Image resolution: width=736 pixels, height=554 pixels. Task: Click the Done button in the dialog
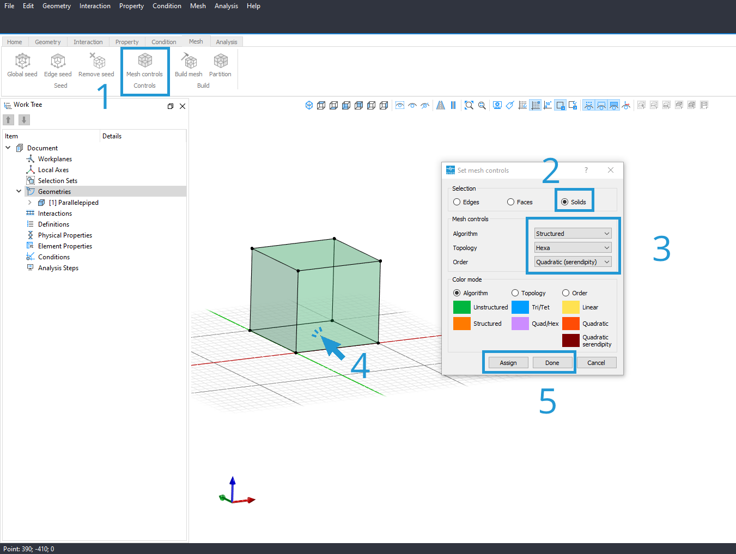552,363
